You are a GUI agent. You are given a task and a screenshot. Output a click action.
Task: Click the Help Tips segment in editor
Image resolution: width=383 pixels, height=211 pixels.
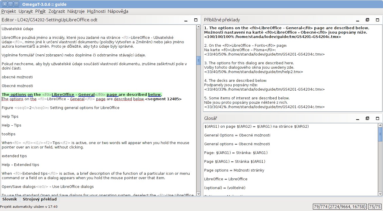pos(10,116)
